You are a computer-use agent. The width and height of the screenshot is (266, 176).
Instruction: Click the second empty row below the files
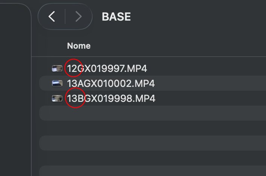[150, 128]
